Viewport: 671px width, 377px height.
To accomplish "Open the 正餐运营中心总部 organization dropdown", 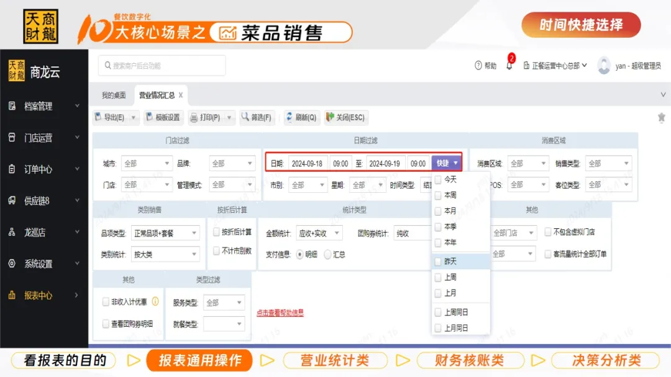I will click(x=555, y=66).
